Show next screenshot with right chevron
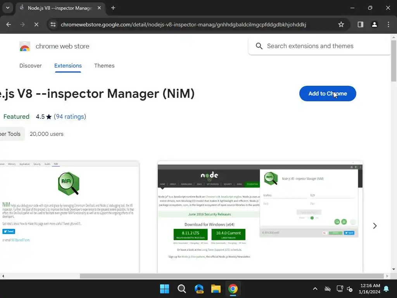Viewport: 397px width, 298px height. point(375,225)
